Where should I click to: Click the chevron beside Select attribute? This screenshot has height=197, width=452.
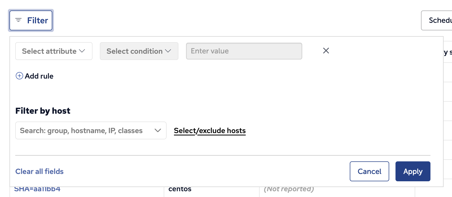[x=82, y=51]
